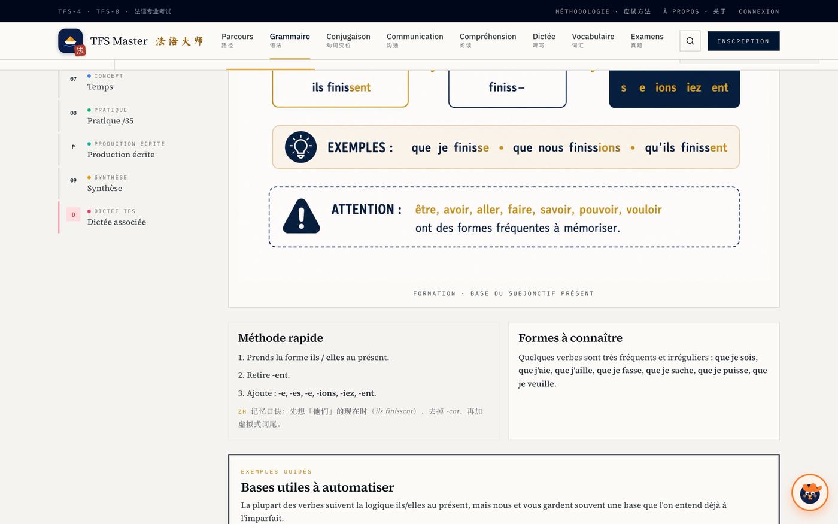Click the Connexion link

click(759, 11)
